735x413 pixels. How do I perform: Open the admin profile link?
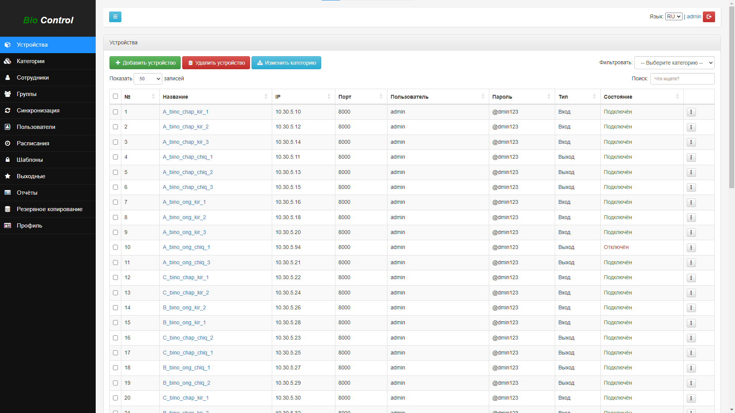pos(694,16)
